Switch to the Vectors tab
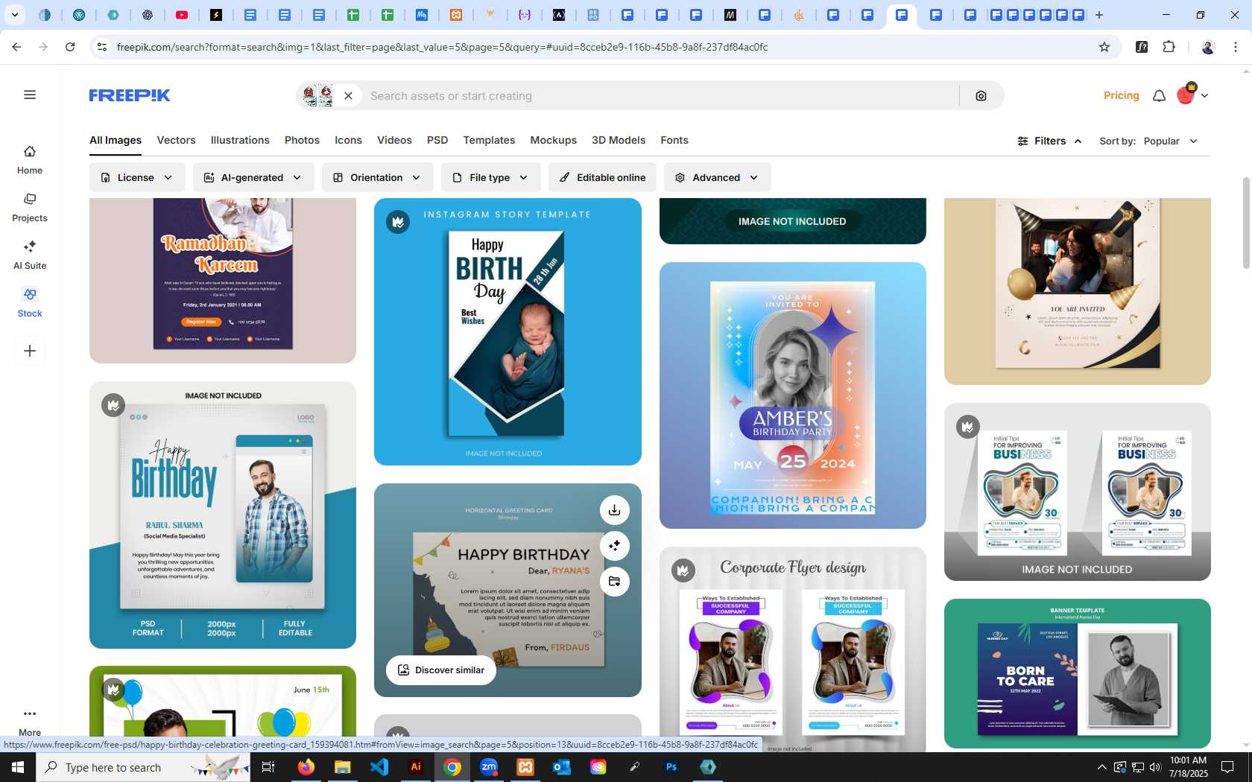The width and height of the screenshot is (1252, 782). [x=176, y=140]
